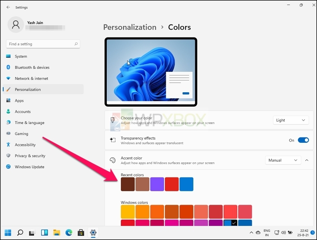Viewport: 317px width, 240px height.
Task: Select the purple recent color
Action: [157, 184]
